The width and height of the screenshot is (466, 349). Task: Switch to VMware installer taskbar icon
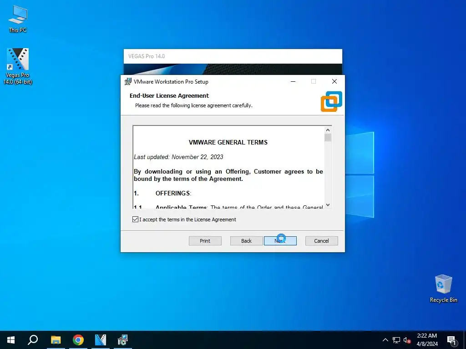123,340
